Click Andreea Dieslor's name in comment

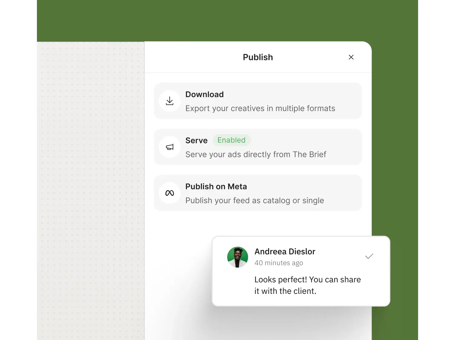click(x=285, y=252)
